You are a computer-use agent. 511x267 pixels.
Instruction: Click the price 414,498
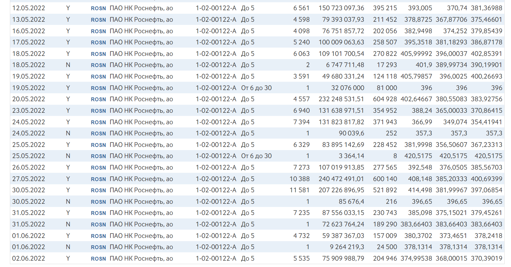pyautogui.click(x=420, y=190)
